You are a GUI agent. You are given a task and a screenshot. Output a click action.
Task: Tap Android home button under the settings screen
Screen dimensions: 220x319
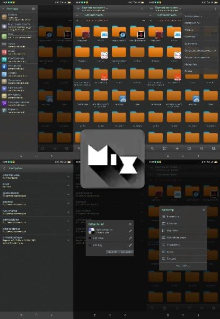[x=36, y=315]
